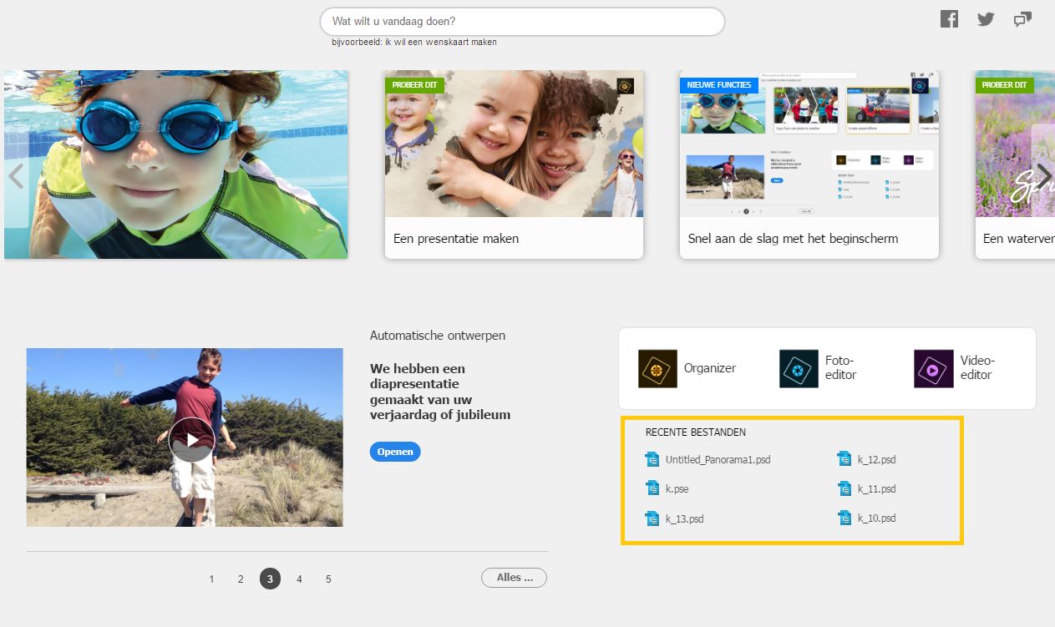Open recent file k.pse
Screen dimensions: 1055x627
coord(677,489)
